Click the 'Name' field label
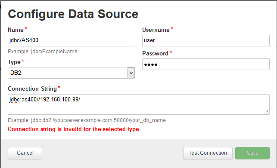 [16, 30]
